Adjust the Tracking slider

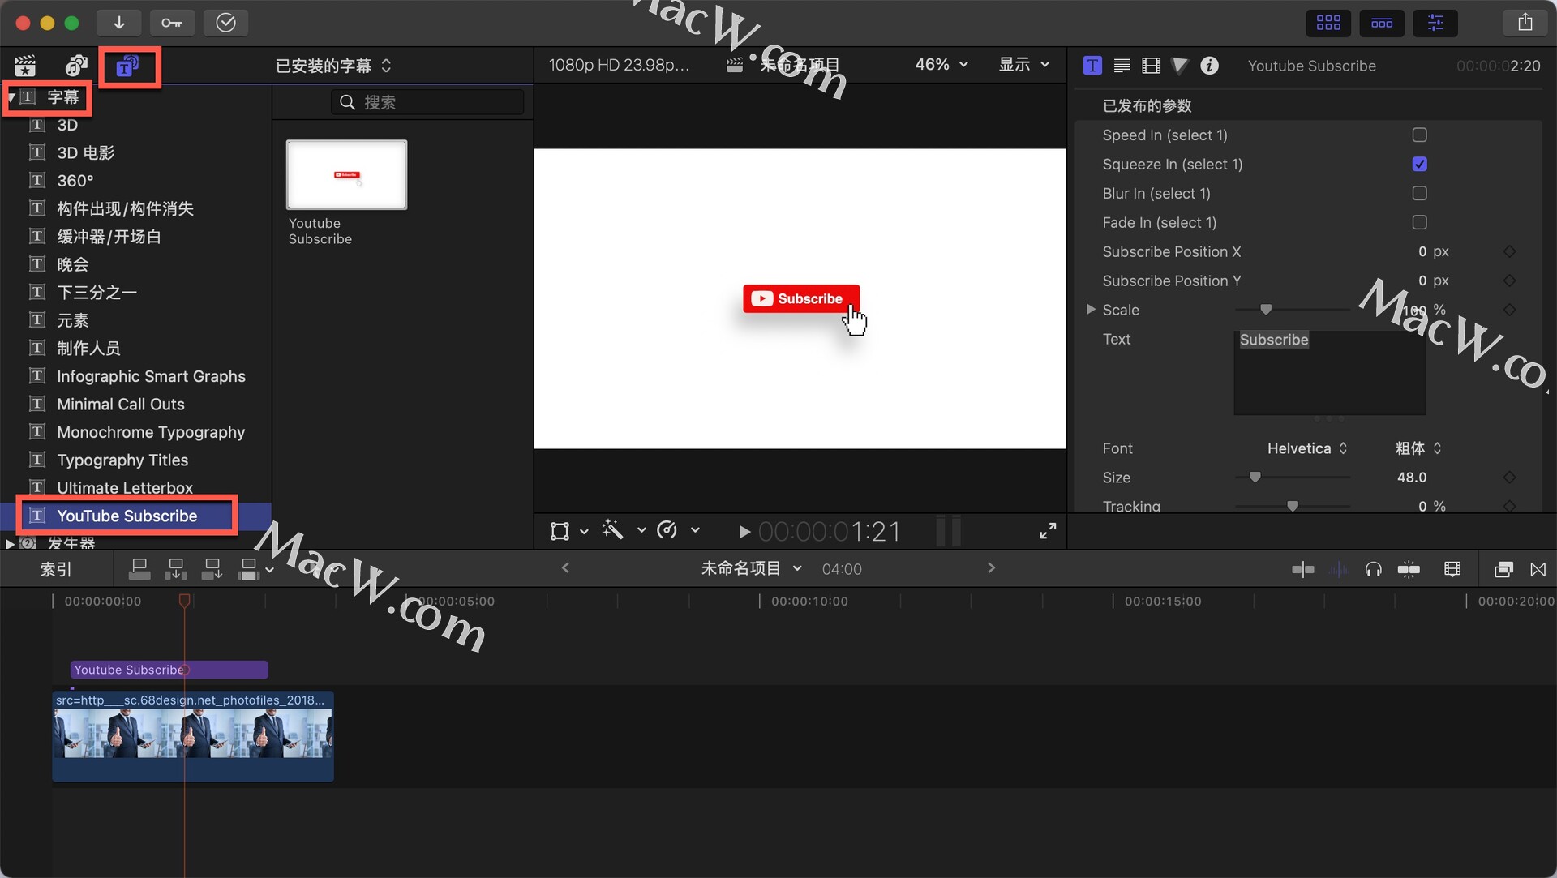pos(1293,506)
